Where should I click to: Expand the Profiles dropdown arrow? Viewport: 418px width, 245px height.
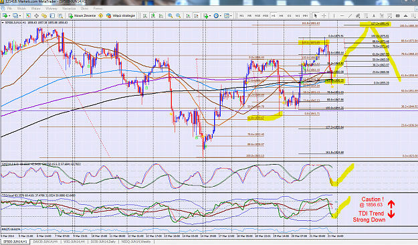(20, 16)
